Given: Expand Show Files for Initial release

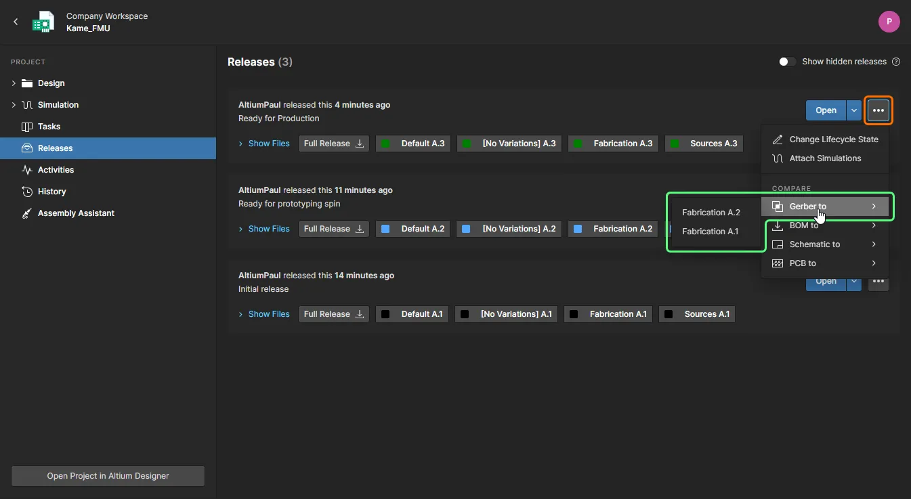Looking at the screenshot, I should (264, 314).
